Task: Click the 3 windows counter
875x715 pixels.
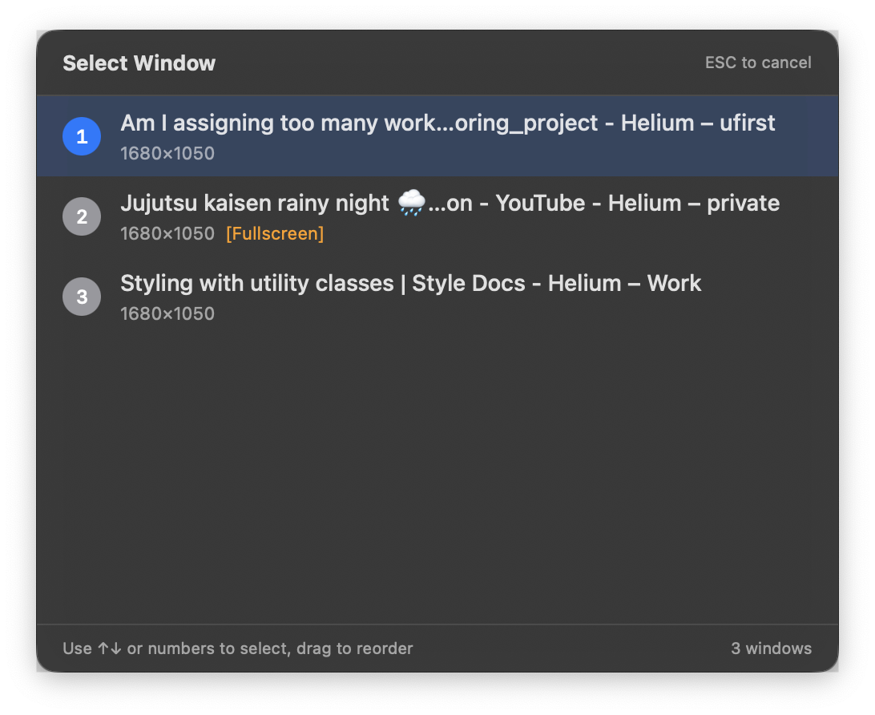Action: pyautogui.click(x=771, y=648)
